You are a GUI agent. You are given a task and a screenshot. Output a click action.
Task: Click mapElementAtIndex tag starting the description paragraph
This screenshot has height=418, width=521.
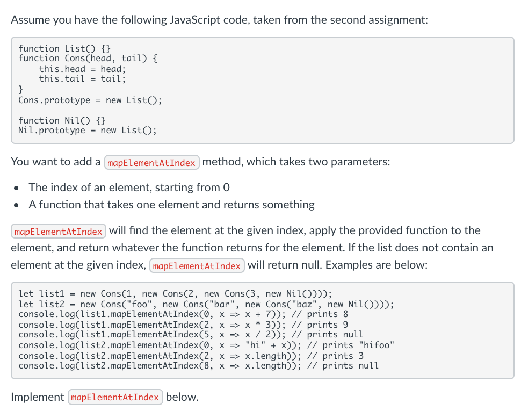coord(59,231)
